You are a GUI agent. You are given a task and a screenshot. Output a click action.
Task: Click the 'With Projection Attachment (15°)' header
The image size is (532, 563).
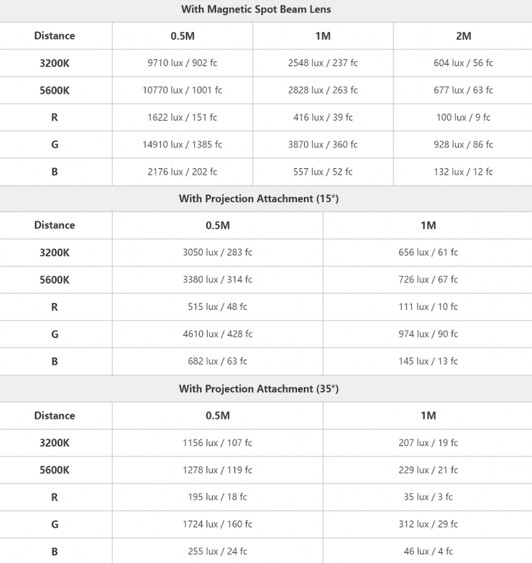(266, 198)
